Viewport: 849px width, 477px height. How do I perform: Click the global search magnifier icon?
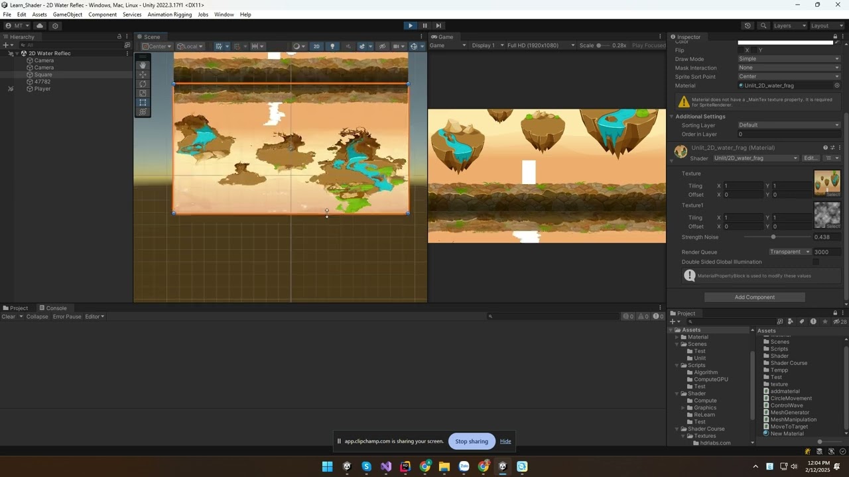(x=763, y=26)
